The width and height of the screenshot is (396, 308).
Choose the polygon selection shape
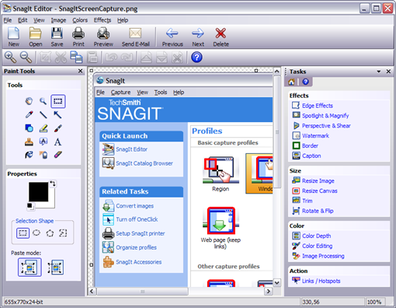pyautogui.click(x=50, y=233)
